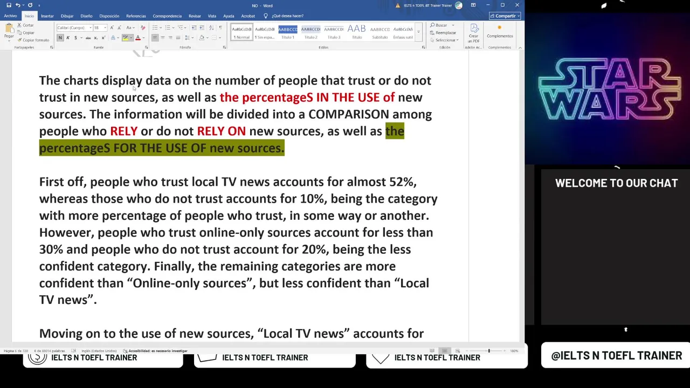
Task: Open the Archivo menu tab
Action: pos(10,16)
